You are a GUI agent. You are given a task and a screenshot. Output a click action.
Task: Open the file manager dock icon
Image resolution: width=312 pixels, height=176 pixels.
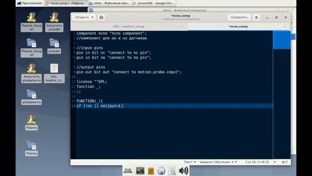151,171
